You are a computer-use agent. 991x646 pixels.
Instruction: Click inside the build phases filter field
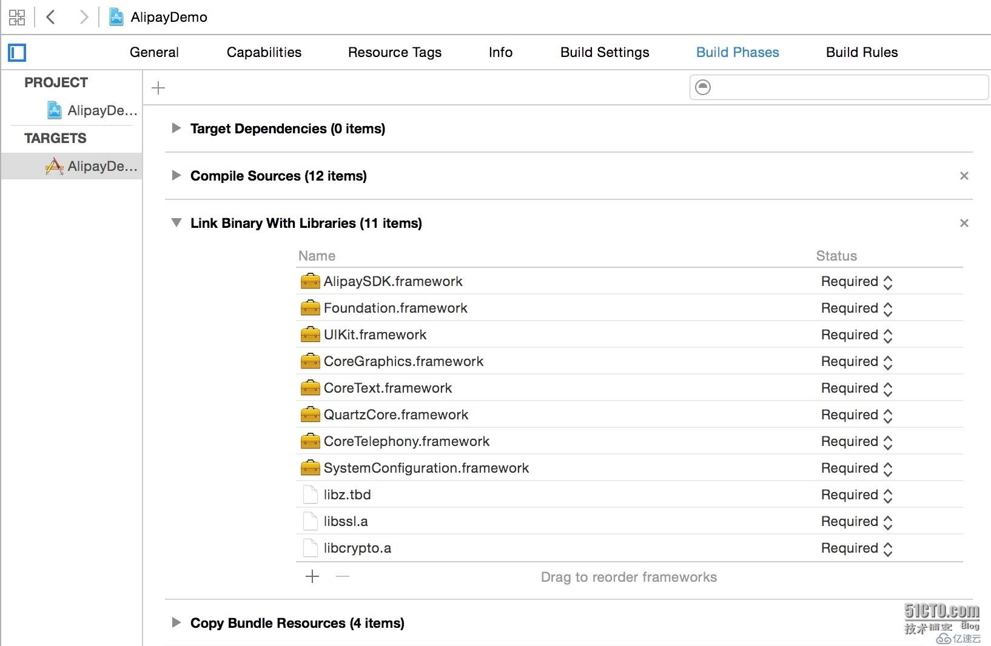pos(839,87)
